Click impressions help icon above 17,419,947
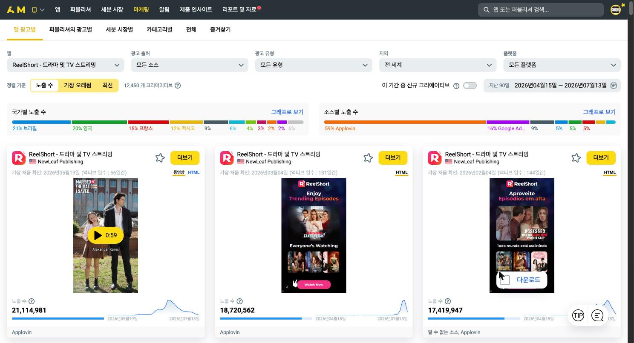Screen dimensions: 634x343 pyautogui.click(x=447, y=301)
